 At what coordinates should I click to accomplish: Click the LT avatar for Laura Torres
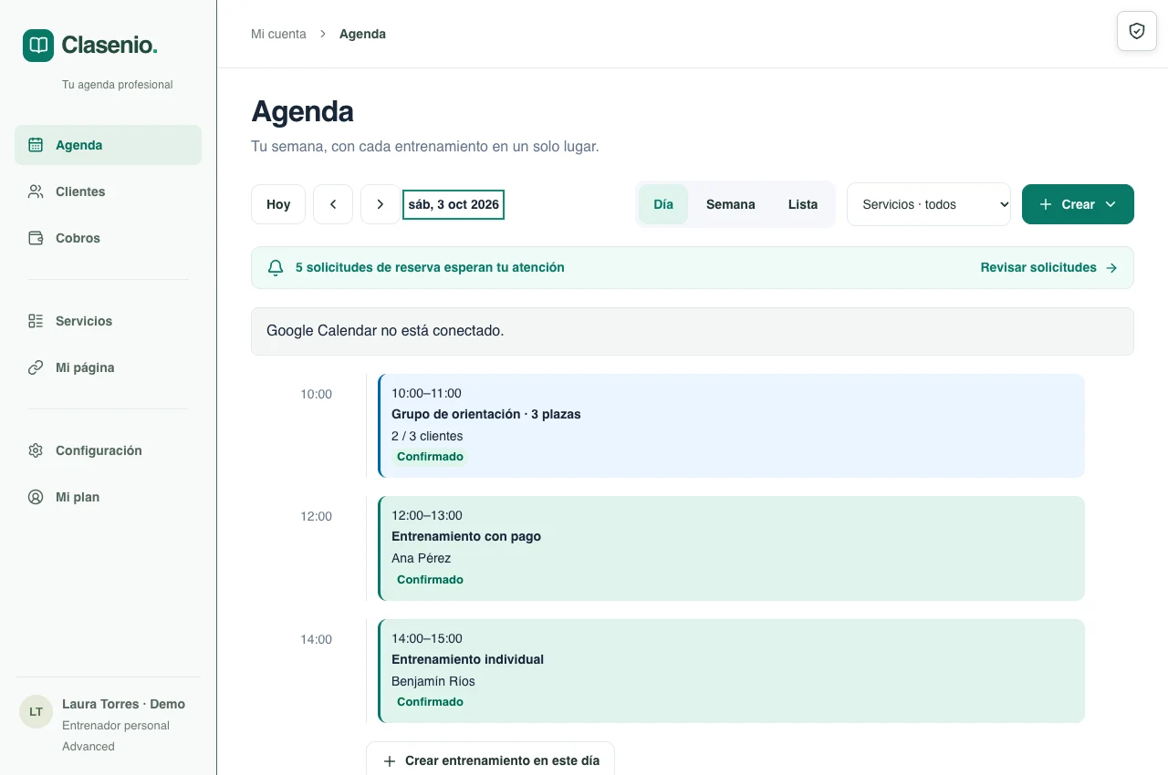(x=36, y=711)
